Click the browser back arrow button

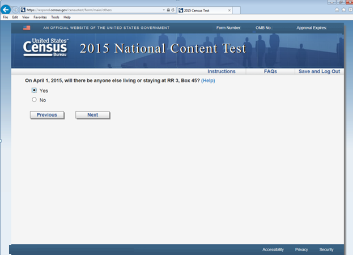(6, 10)
